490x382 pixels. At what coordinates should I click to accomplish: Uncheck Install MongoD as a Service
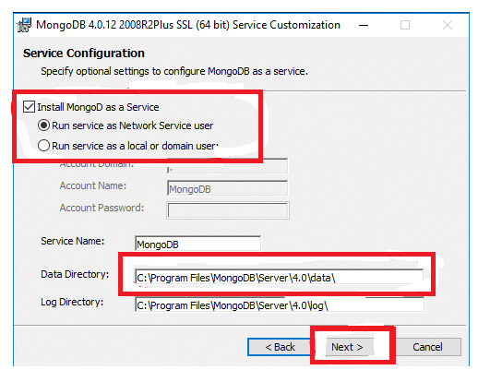click(x=29, y=107)
